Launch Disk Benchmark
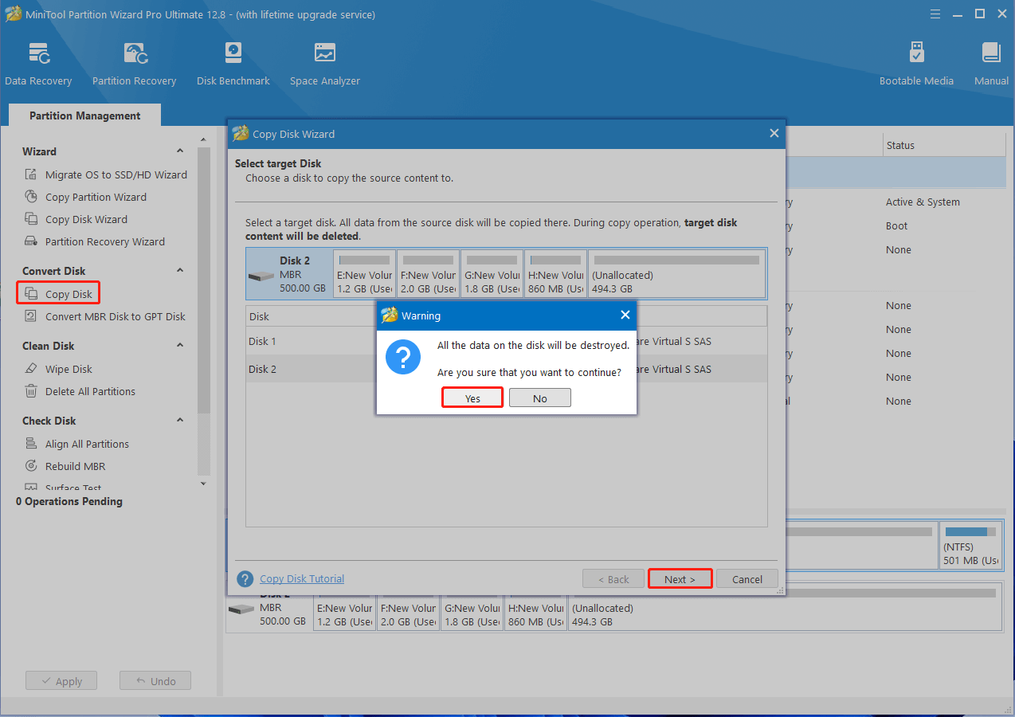Screen dimensions: 1015x717 pyautogui.click(x=233, y=64)
